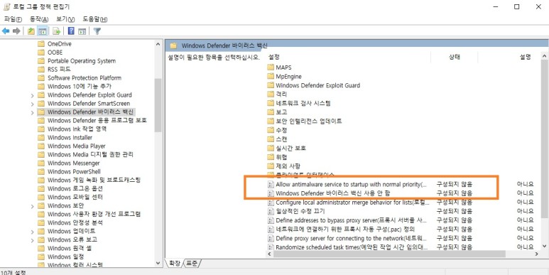This screenshot has width=549, height=275.
Task: Open the 수정 folder in settings list
Action: coord(281,130)
